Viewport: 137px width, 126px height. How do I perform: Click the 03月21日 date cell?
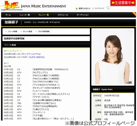[8, 79]
